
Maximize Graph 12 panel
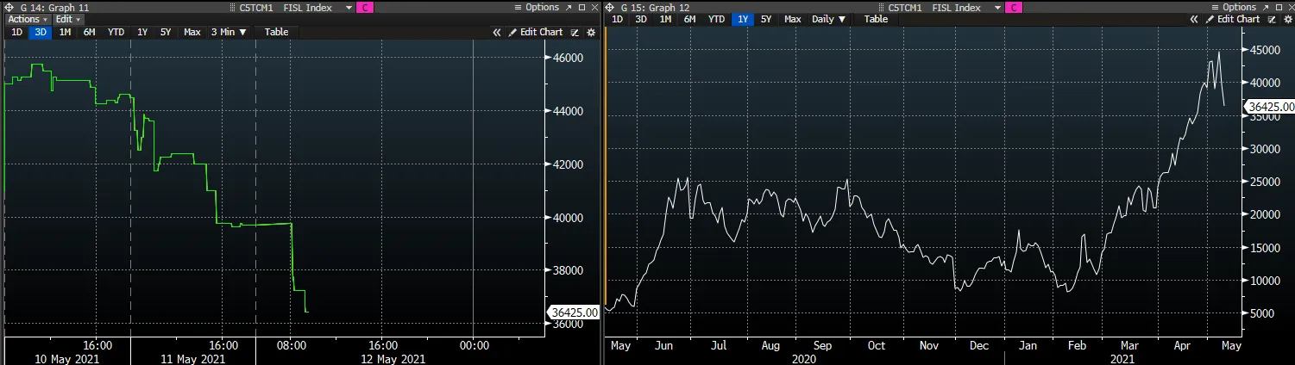[x=1280, y=7]
